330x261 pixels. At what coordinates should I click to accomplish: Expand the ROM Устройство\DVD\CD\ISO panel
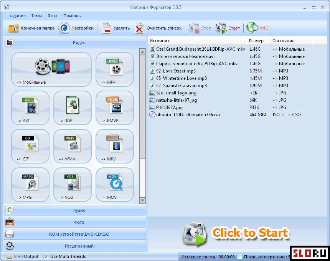pos(75,234)
